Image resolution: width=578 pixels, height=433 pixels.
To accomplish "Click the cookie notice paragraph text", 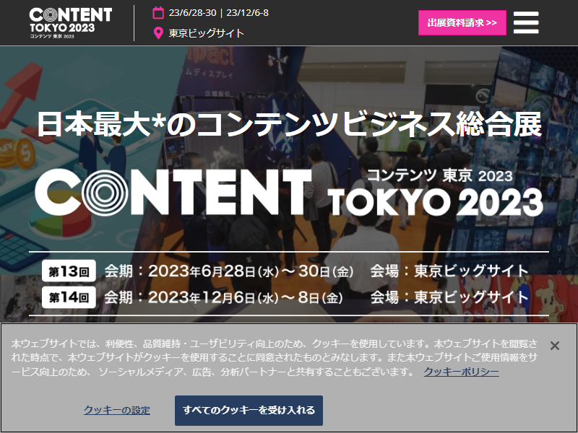I will point(275,357).
